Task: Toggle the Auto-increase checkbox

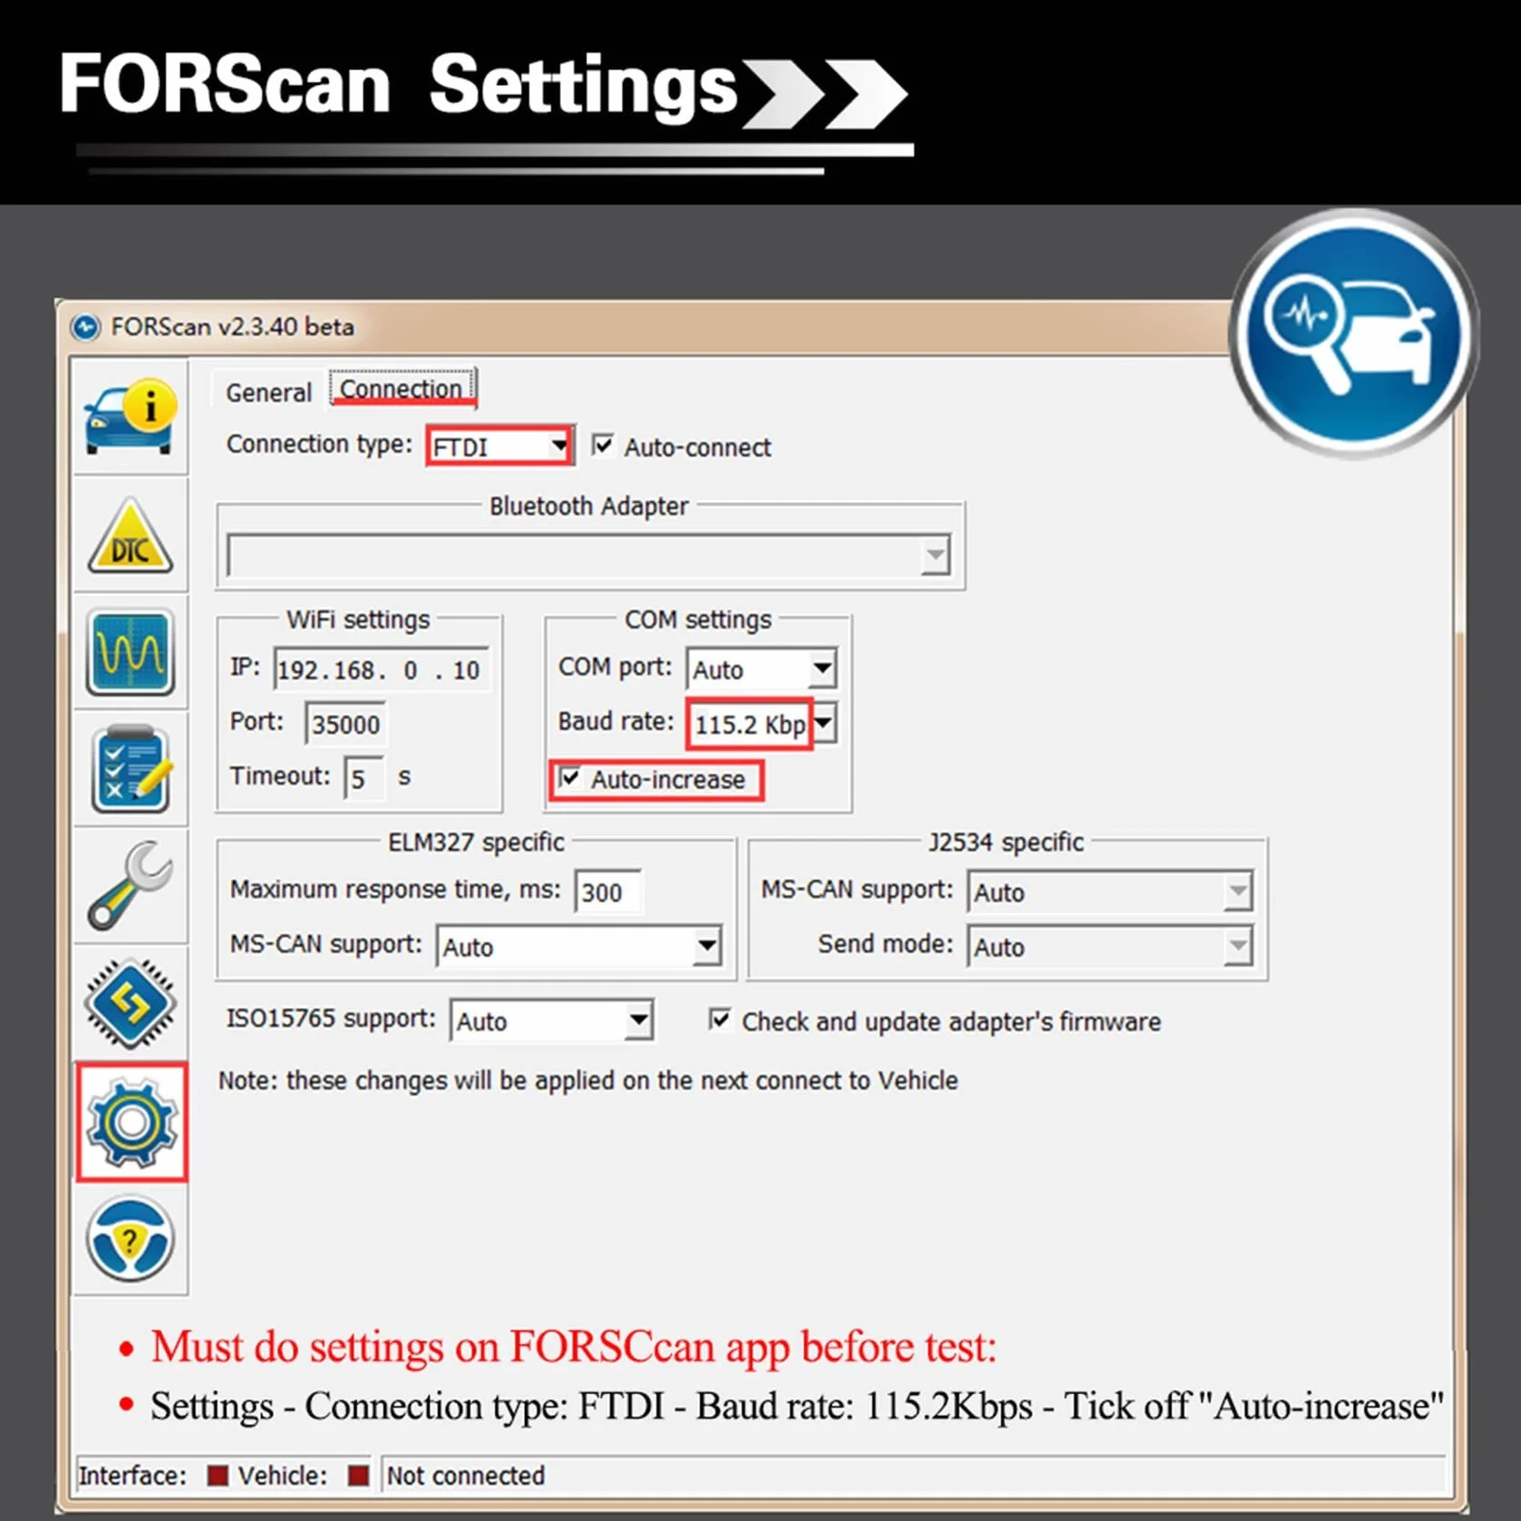Action: click(571, 779)
